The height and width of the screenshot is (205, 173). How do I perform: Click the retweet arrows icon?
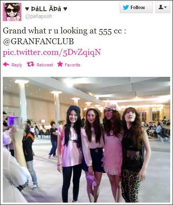point(31,64)
